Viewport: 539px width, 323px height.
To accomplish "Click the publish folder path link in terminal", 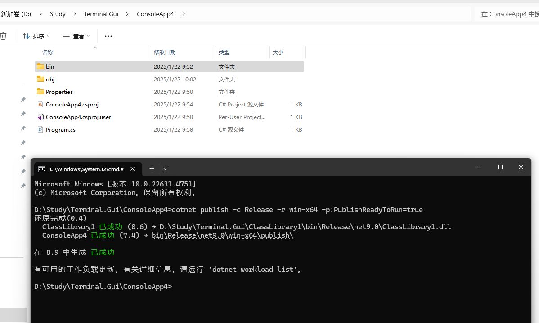I will 224,235.
